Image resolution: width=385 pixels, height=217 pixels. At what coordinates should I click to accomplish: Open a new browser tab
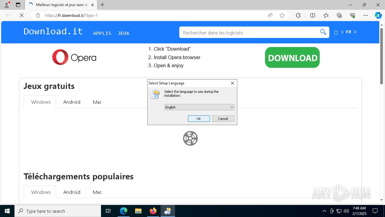pos(103,5)
